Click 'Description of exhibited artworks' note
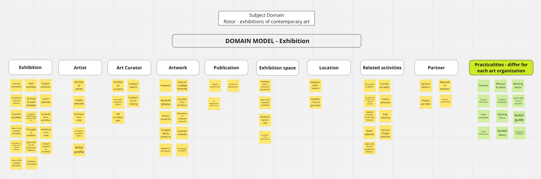The height and width of the screenshot is (179, 541). (x=182, y=117)
